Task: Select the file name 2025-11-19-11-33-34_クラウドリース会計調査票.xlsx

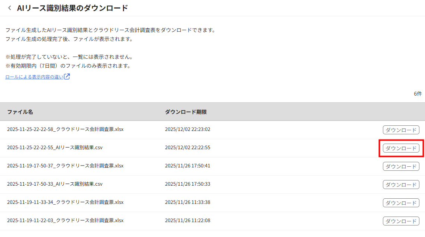Action: (65, 202)
